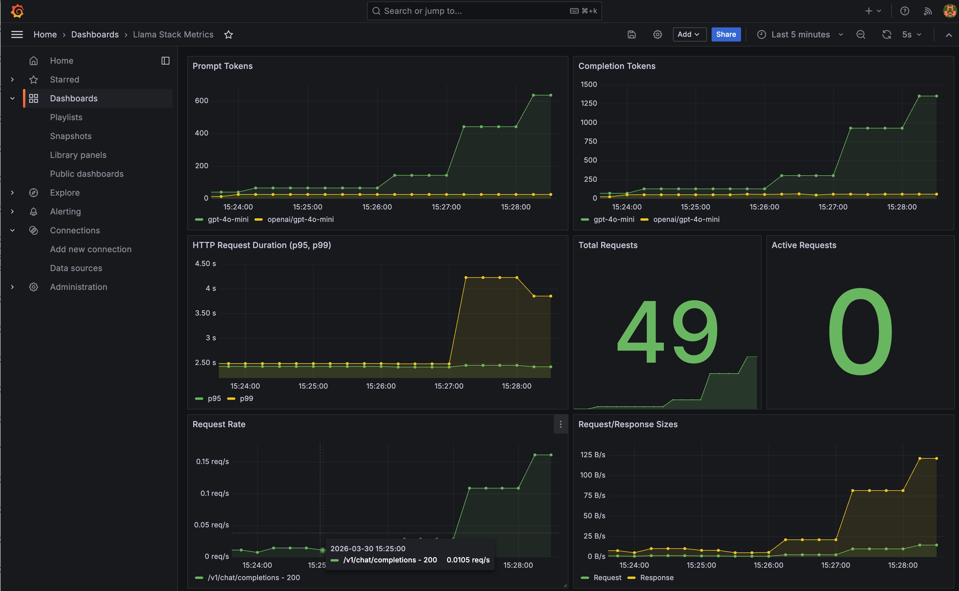Open the Request Rate panel menu
Screen dimensions: 959x591
[560, 424]
